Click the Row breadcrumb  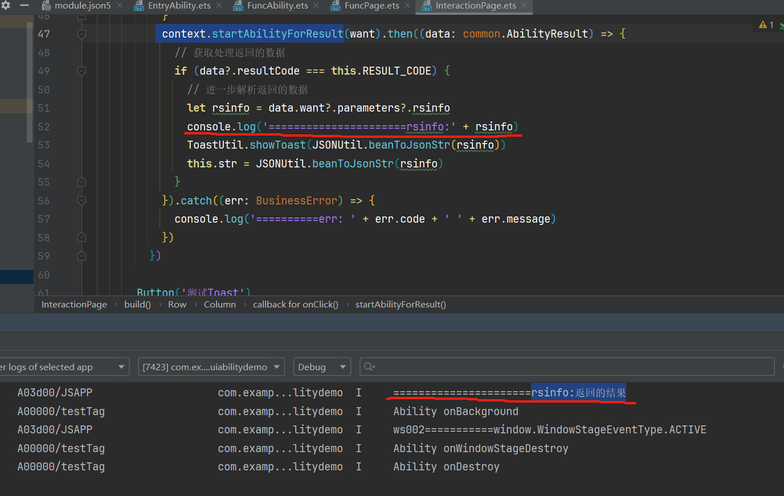click(x=177, y=305)
